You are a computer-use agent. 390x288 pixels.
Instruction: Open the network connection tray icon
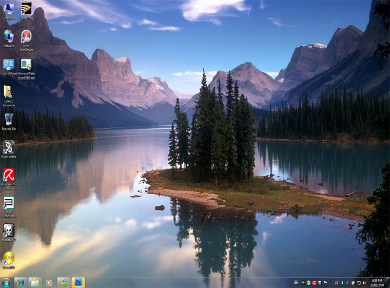coord(359,283)
